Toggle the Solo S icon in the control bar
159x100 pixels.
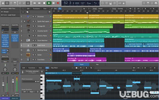pyautogui.click(x=114, y=3)
